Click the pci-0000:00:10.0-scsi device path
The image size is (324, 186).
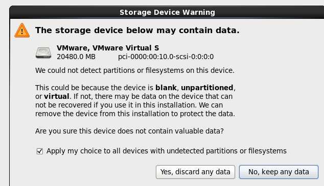166,57
